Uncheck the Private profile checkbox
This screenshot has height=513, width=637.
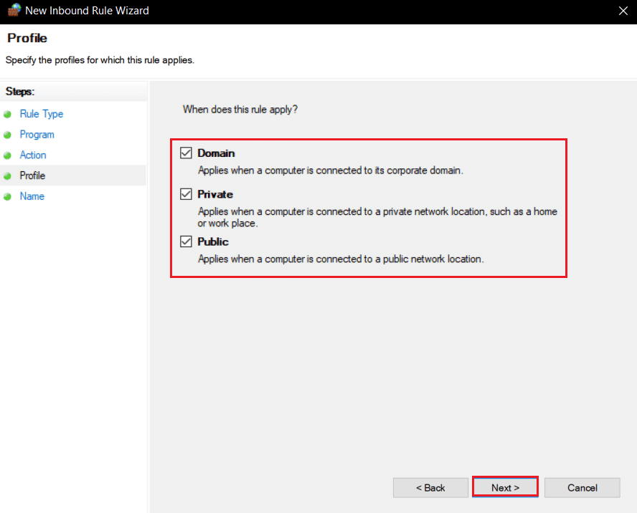coord(187,194)
